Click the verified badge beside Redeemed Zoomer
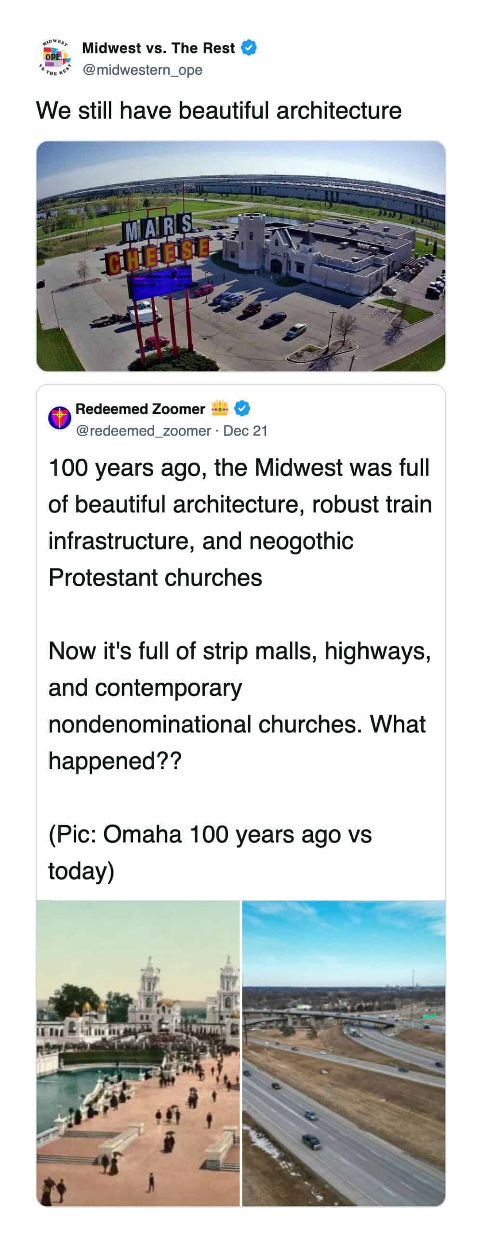Image resolution: width=480 pixels, height=1242 pixels. coord(242,409)
